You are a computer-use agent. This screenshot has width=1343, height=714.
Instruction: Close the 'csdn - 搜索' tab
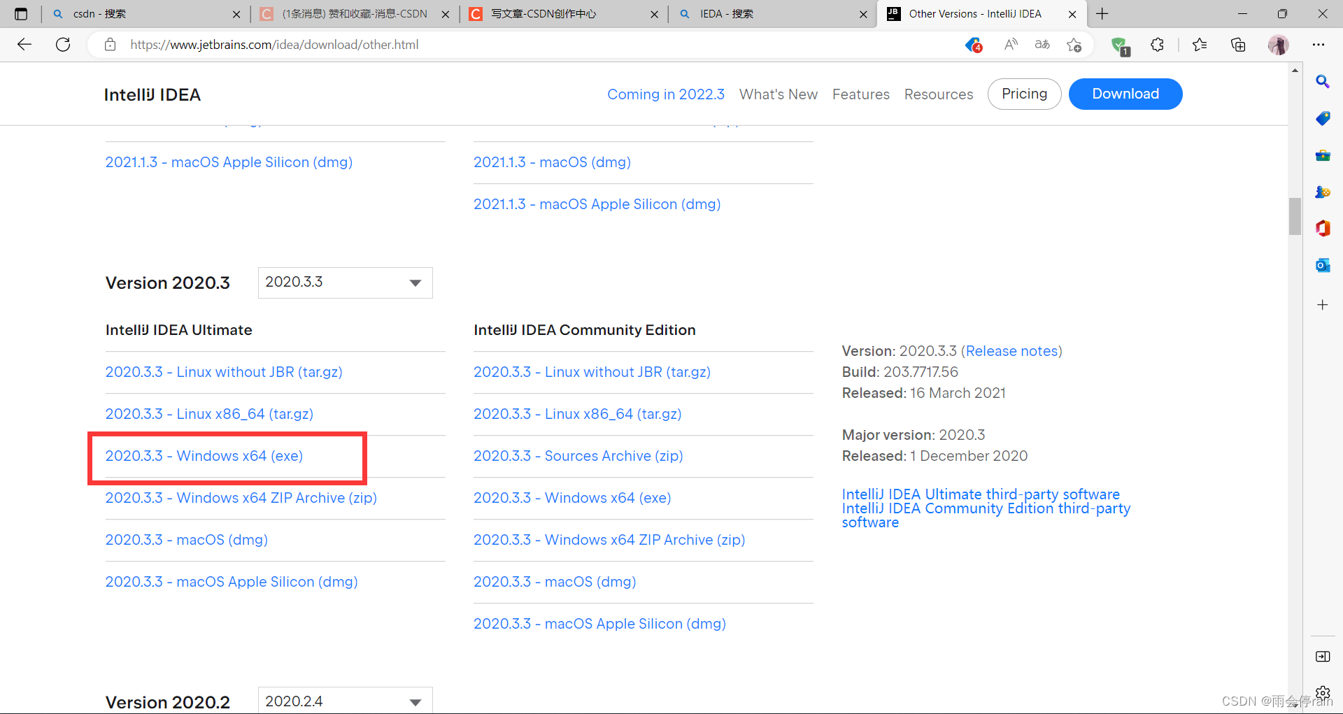tap(236, 14)
